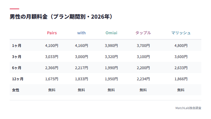The width and height of the screenshot is (211, 119).
Task: Choose the 1,675円 cell
Action: click(x=52, y=79)
